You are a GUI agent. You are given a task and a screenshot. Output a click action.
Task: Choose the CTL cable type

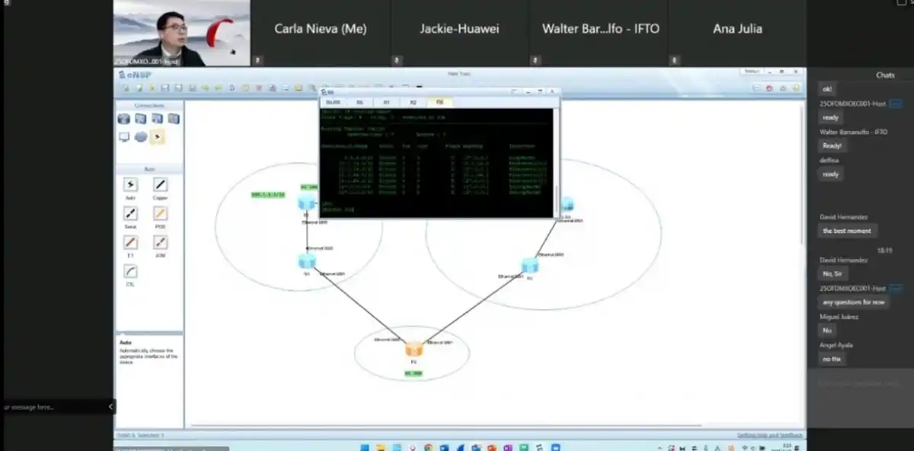130,271
